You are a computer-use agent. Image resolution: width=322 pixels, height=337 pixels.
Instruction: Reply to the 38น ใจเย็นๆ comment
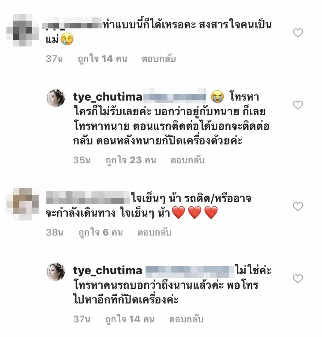click(155, 232)
